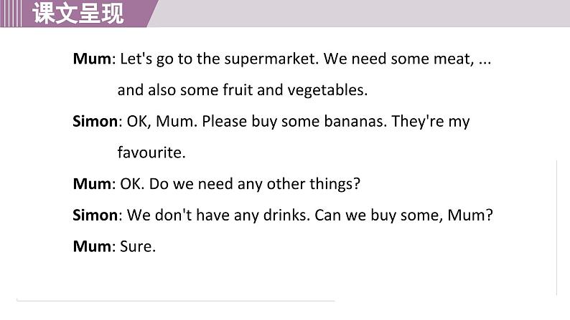Viewport: 570px width, 320px height.
Task: Select the Mum label before "Let's go"
Action: tap(92, 59)
